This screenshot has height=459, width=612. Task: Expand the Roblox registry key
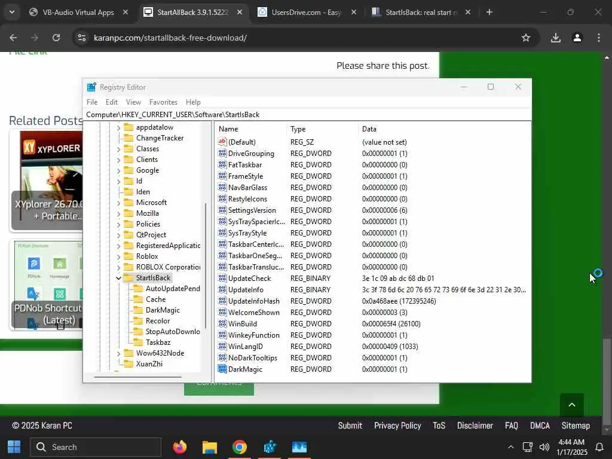pos(118,256)
